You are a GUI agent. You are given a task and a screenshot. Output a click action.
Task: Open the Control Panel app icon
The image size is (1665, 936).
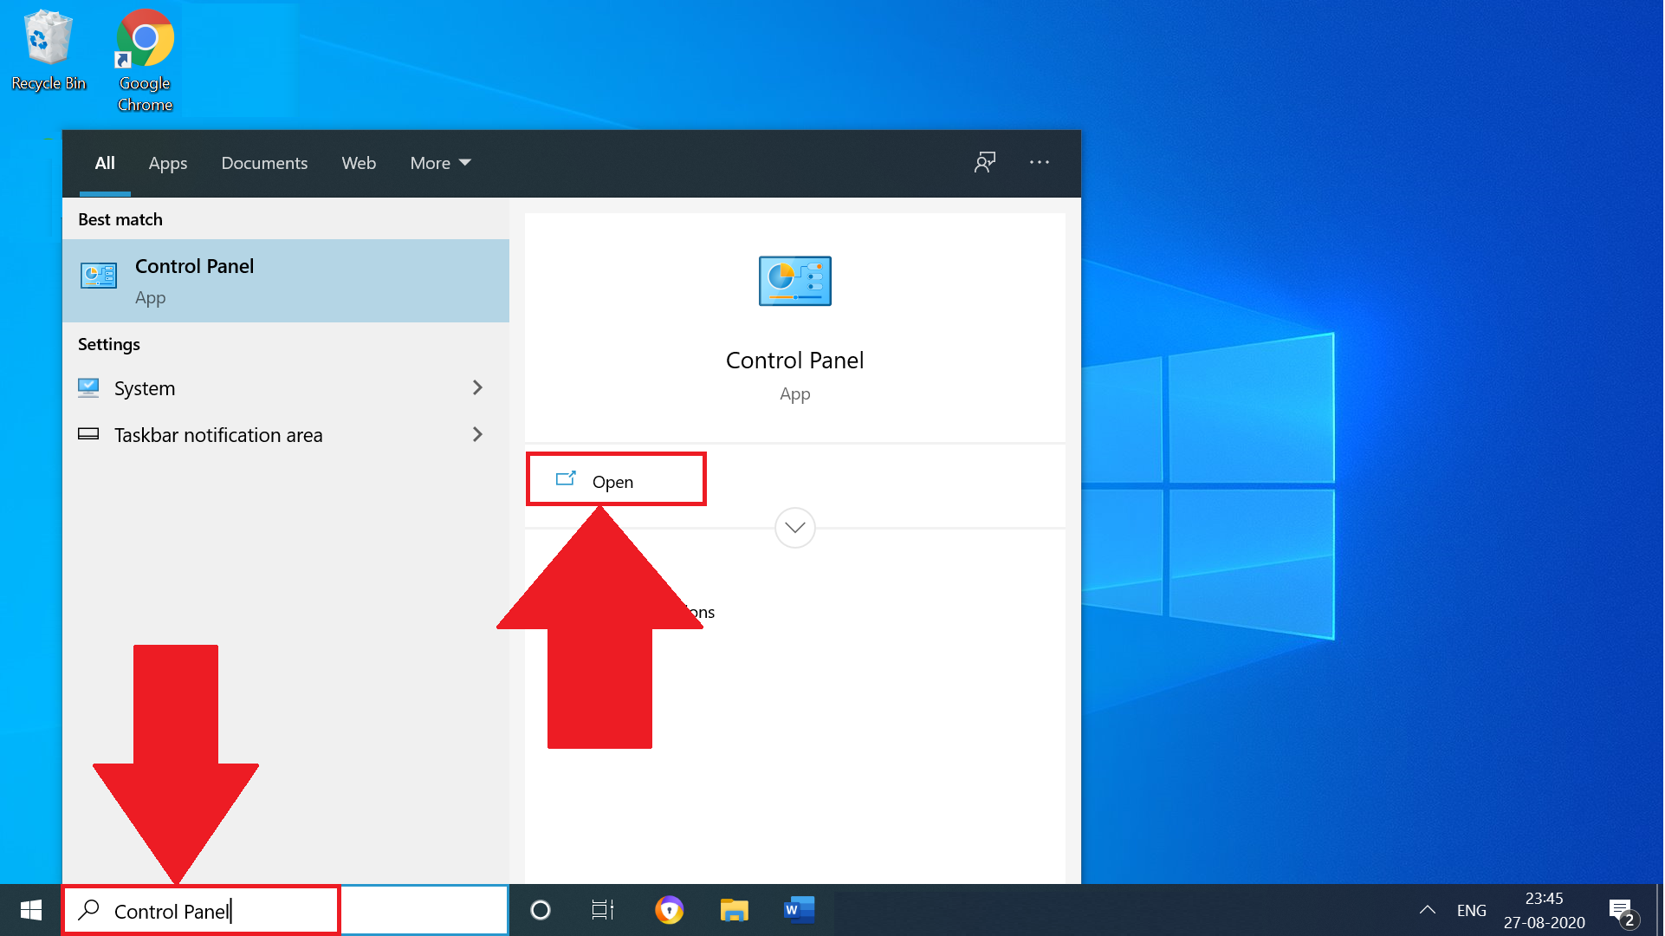(100, 275)
